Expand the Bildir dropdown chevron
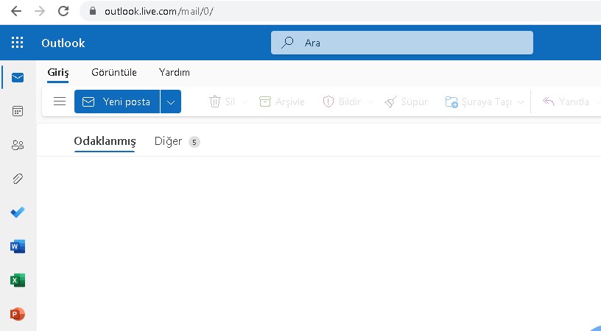 (370, 102)
